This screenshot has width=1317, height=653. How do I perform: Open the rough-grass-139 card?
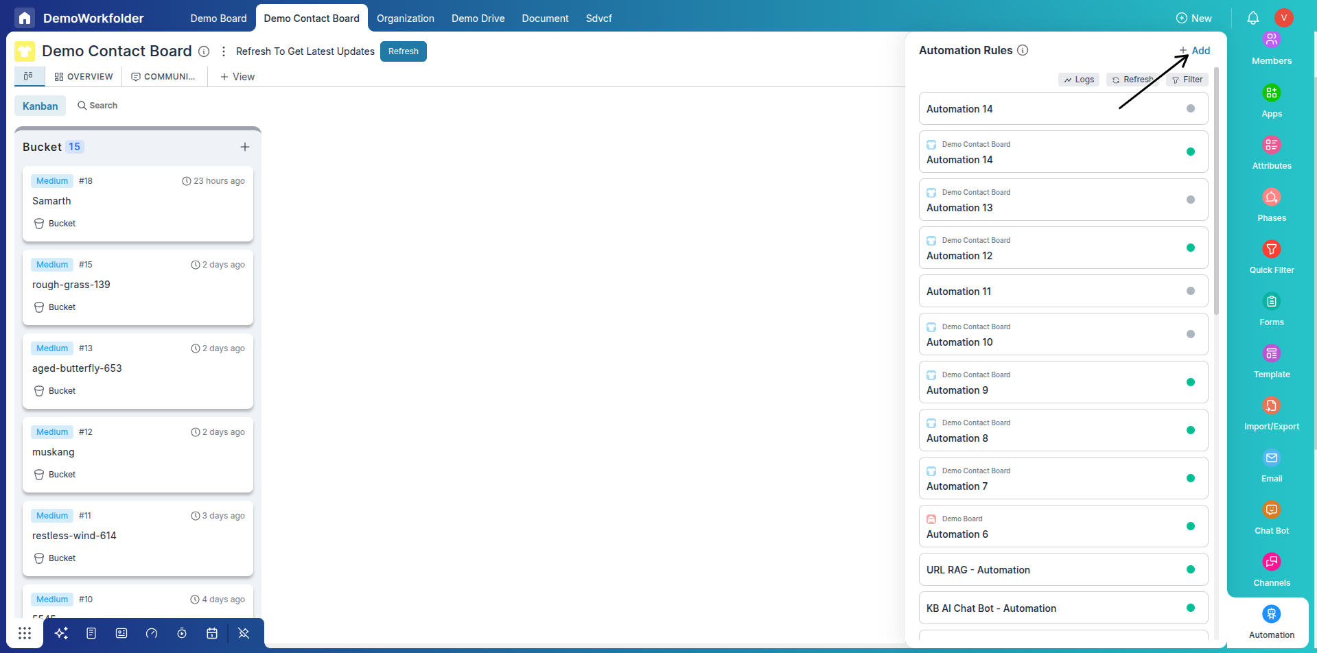coord(138,287)
